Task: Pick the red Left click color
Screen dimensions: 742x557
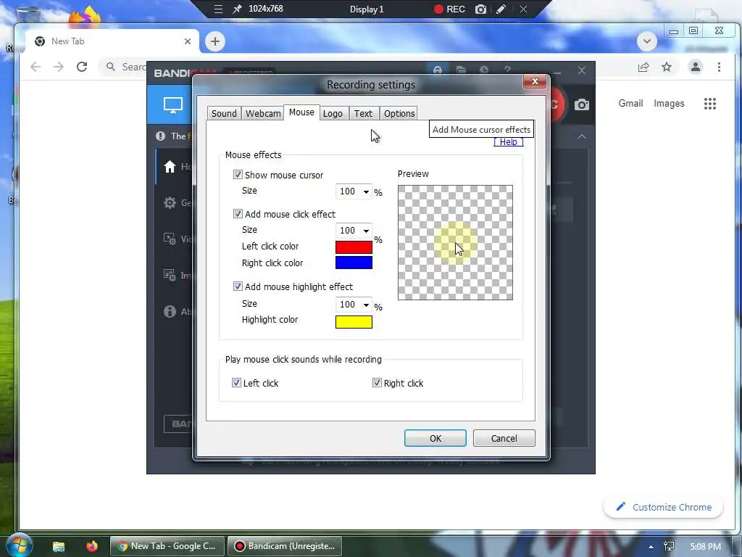Action: [x=354, y=247]
